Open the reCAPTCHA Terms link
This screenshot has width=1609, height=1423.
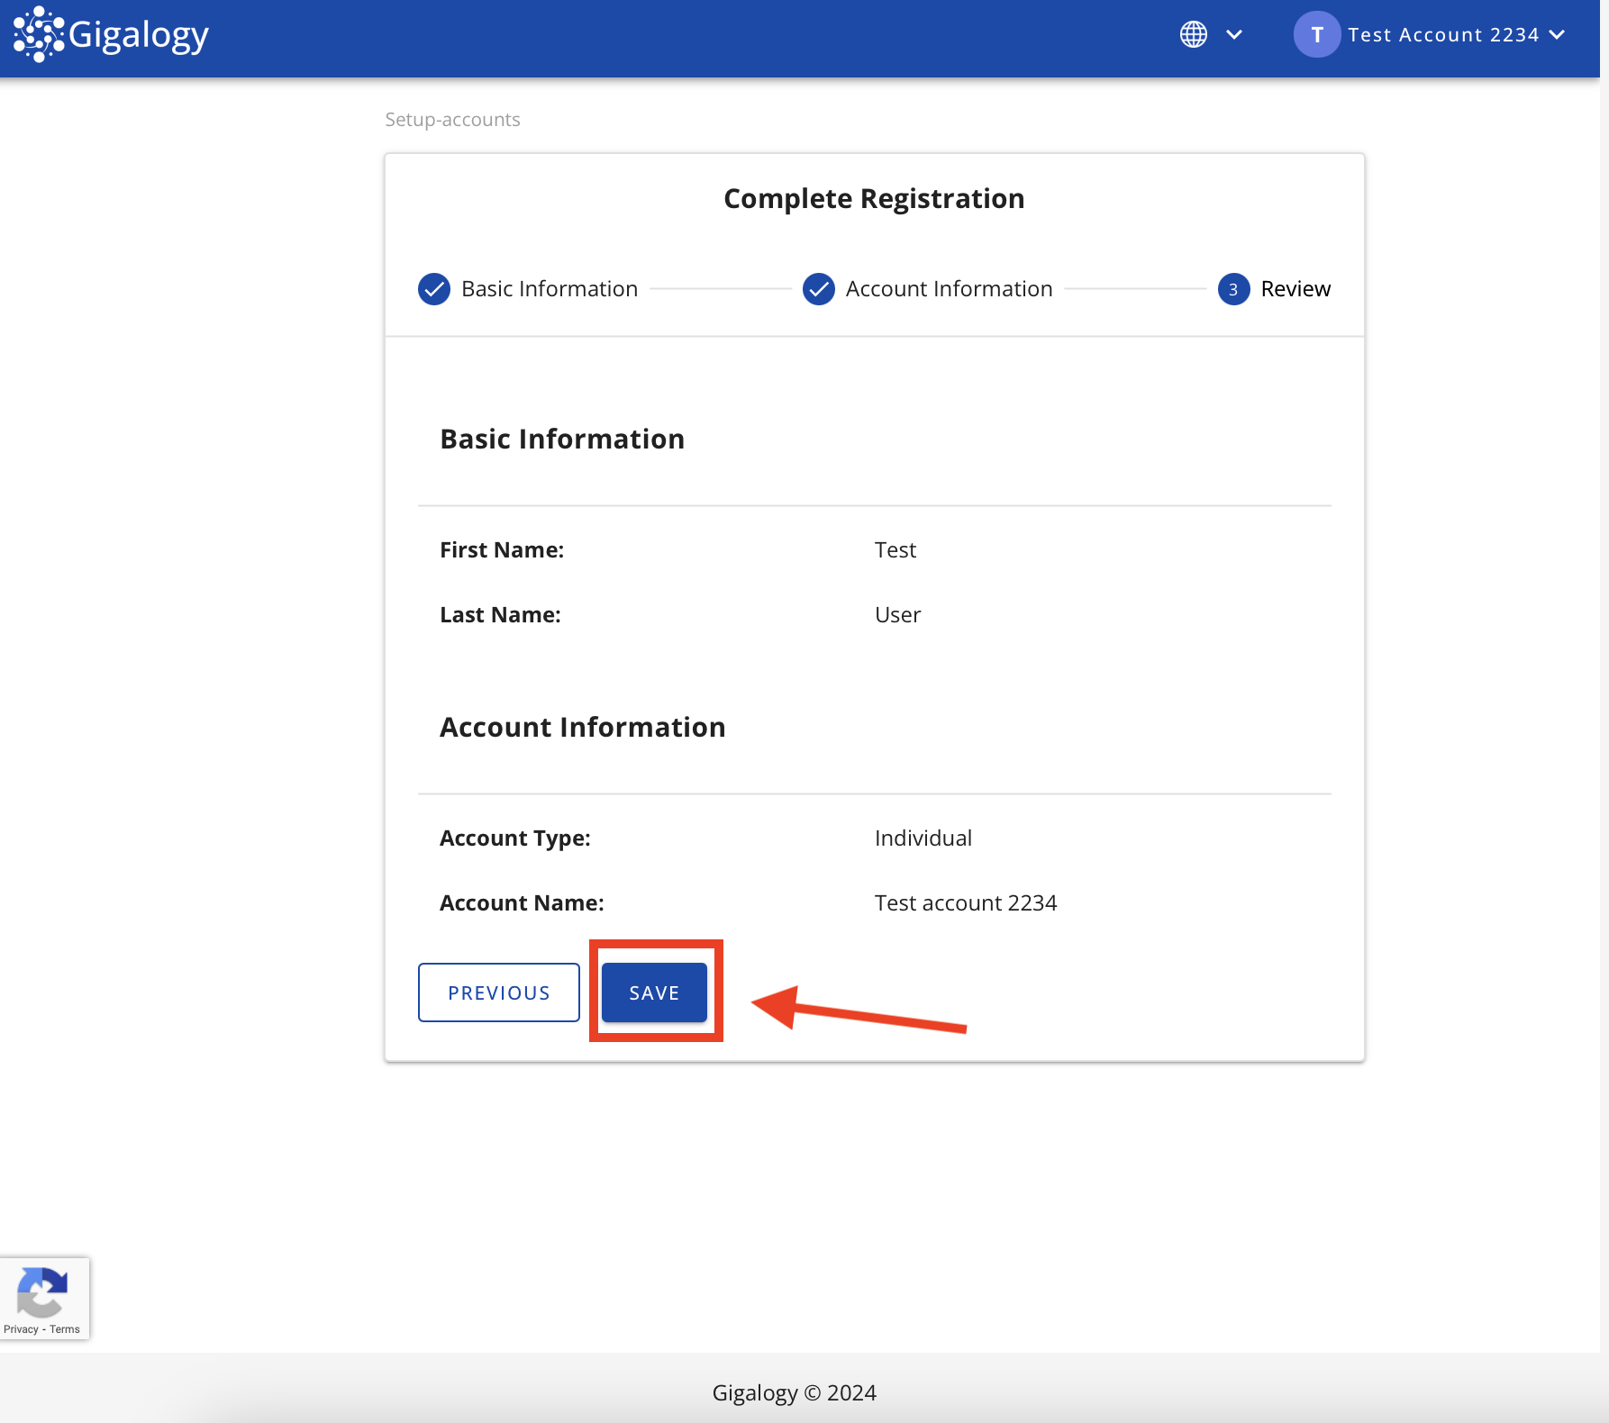[x=65, y=1329]
